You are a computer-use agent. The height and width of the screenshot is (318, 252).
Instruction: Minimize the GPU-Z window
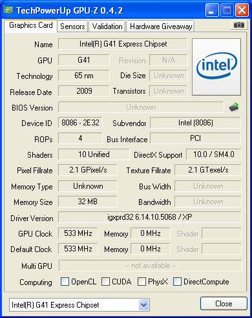(x=212, y=10)
